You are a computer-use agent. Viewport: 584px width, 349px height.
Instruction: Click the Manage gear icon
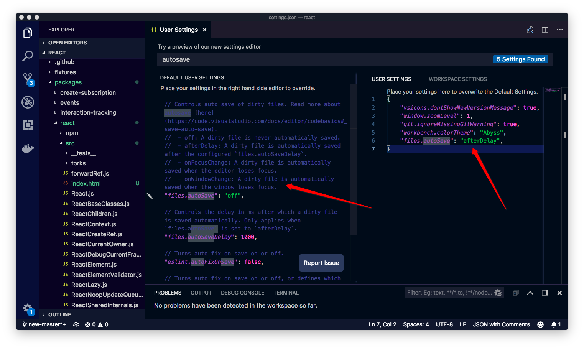[x=28, y=308]
